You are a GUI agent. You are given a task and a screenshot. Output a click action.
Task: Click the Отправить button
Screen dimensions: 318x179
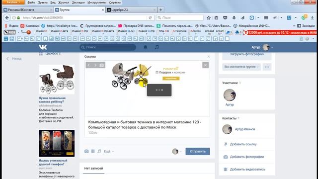(x=198, y=151)
